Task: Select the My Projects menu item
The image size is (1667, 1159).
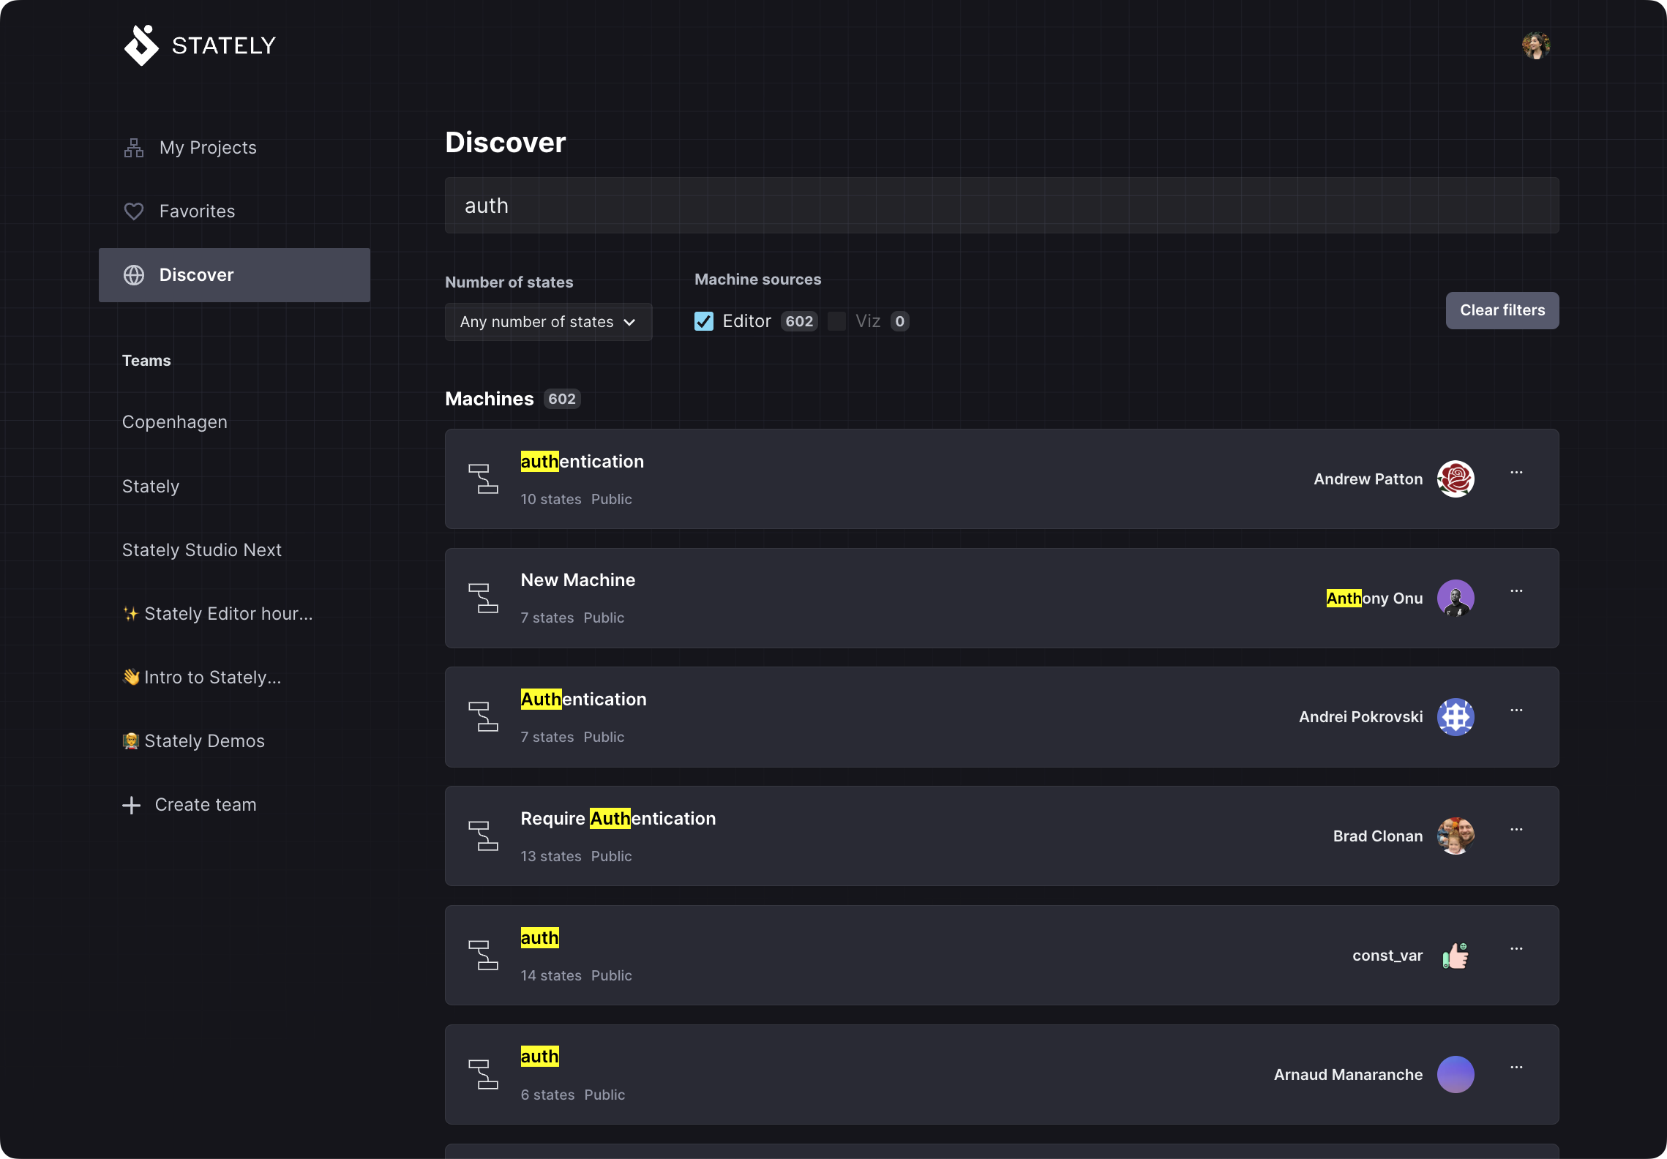Action: tap(208, 149)
